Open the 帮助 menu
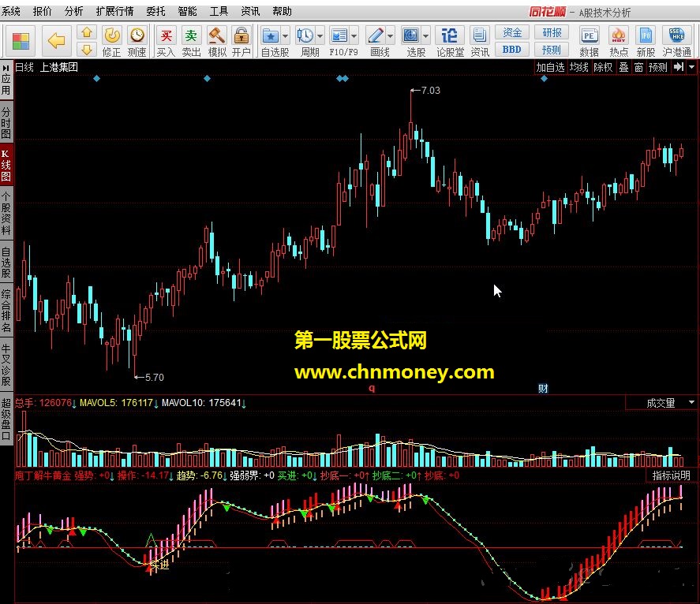700x604 pixels. 283,11
